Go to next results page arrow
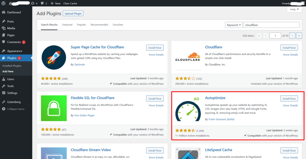Viewport: 306px width, 159px height. coord(292,36)
